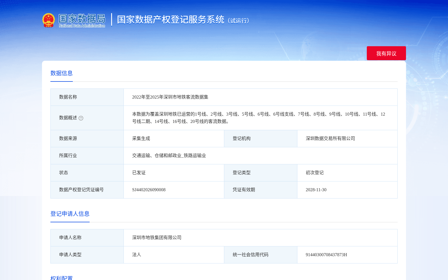
Task: Select the validity date 2028-11-30
Action: click(x=316, y=190)
